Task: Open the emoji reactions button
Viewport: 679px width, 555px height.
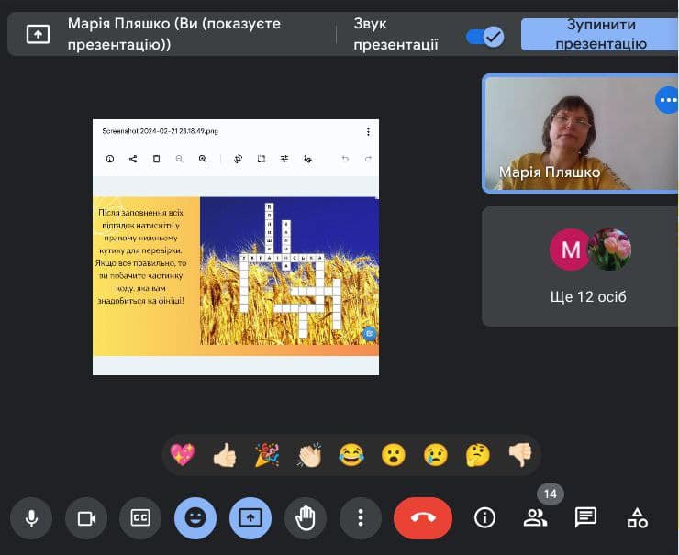Action: pyautogui.click(x=195, y=518)
